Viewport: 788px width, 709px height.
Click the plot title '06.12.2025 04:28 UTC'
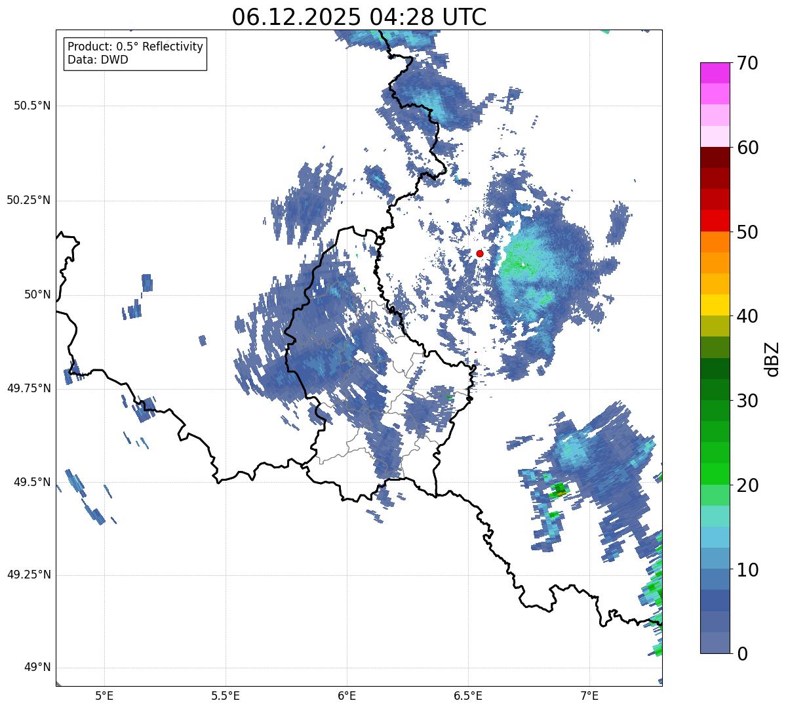click(x=359, y=16)
